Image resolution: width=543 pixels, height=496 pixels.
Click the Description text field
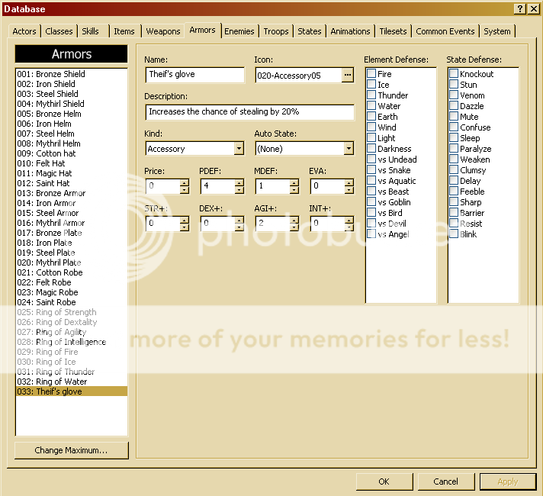[249, 112]
